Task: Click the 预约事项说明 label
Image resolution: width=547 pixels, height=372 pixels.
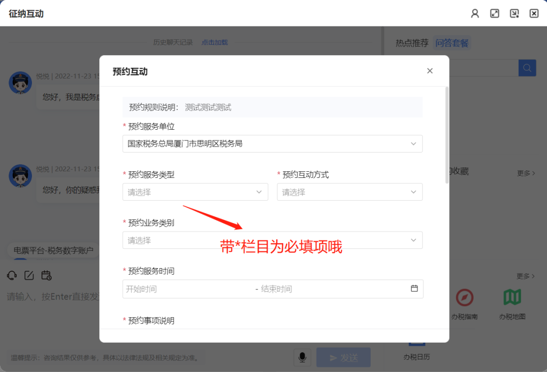Action: coord(151,320)
